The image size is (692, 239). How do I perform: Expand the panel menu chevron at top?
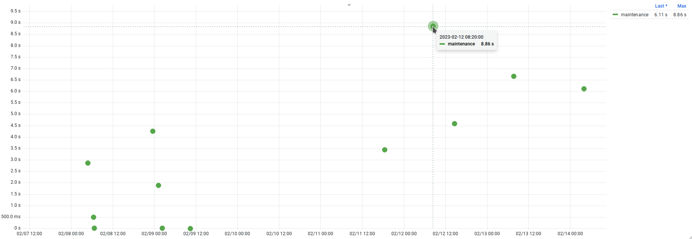click(x=349, y=5)
